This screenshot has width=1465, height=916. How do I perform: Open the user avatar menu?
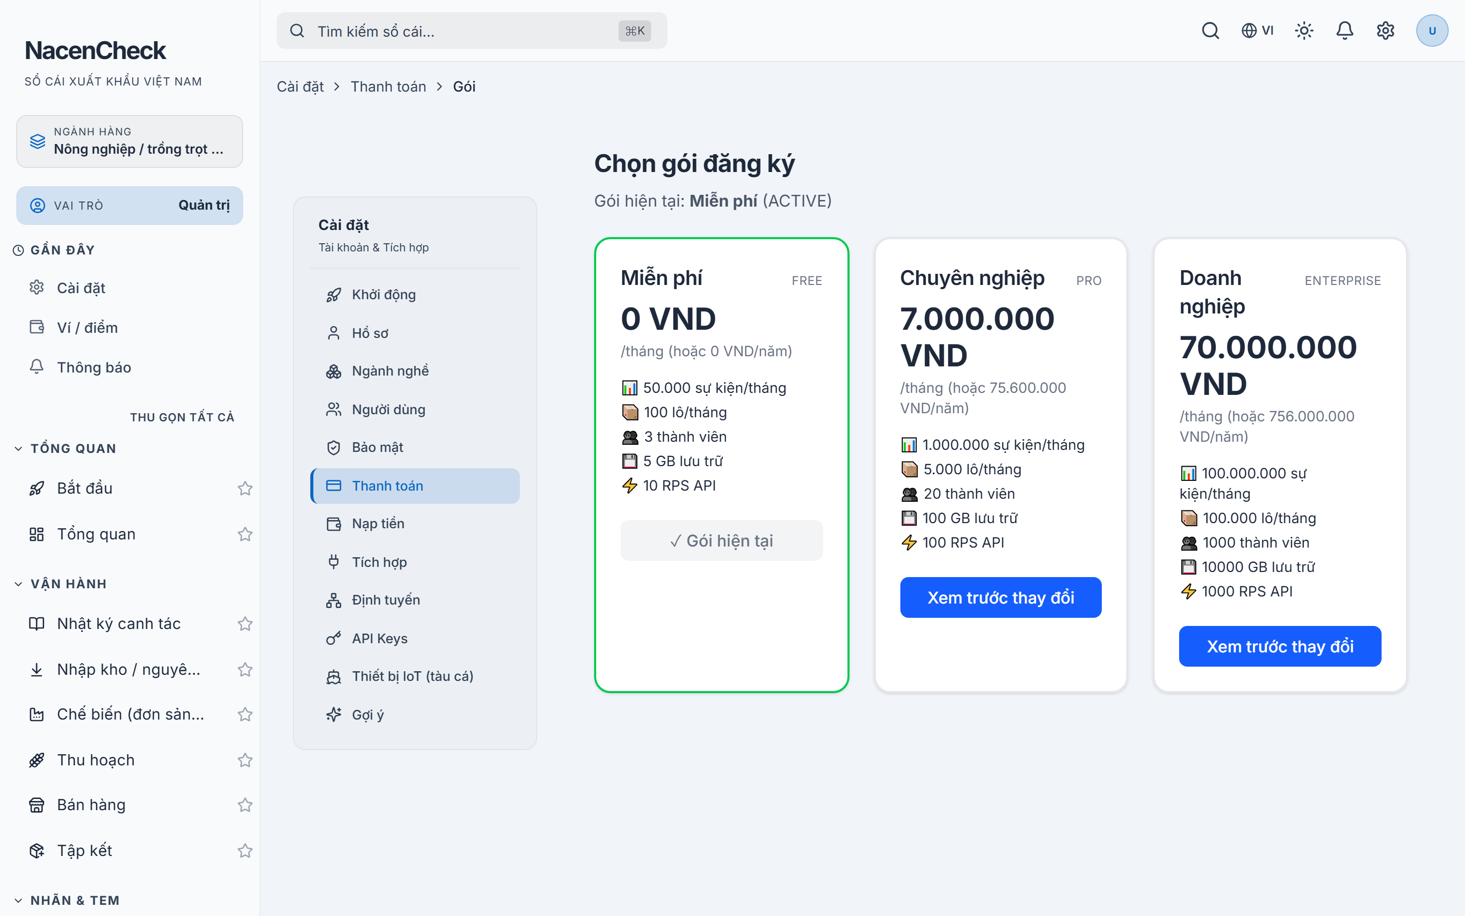tap(1432, 31)
